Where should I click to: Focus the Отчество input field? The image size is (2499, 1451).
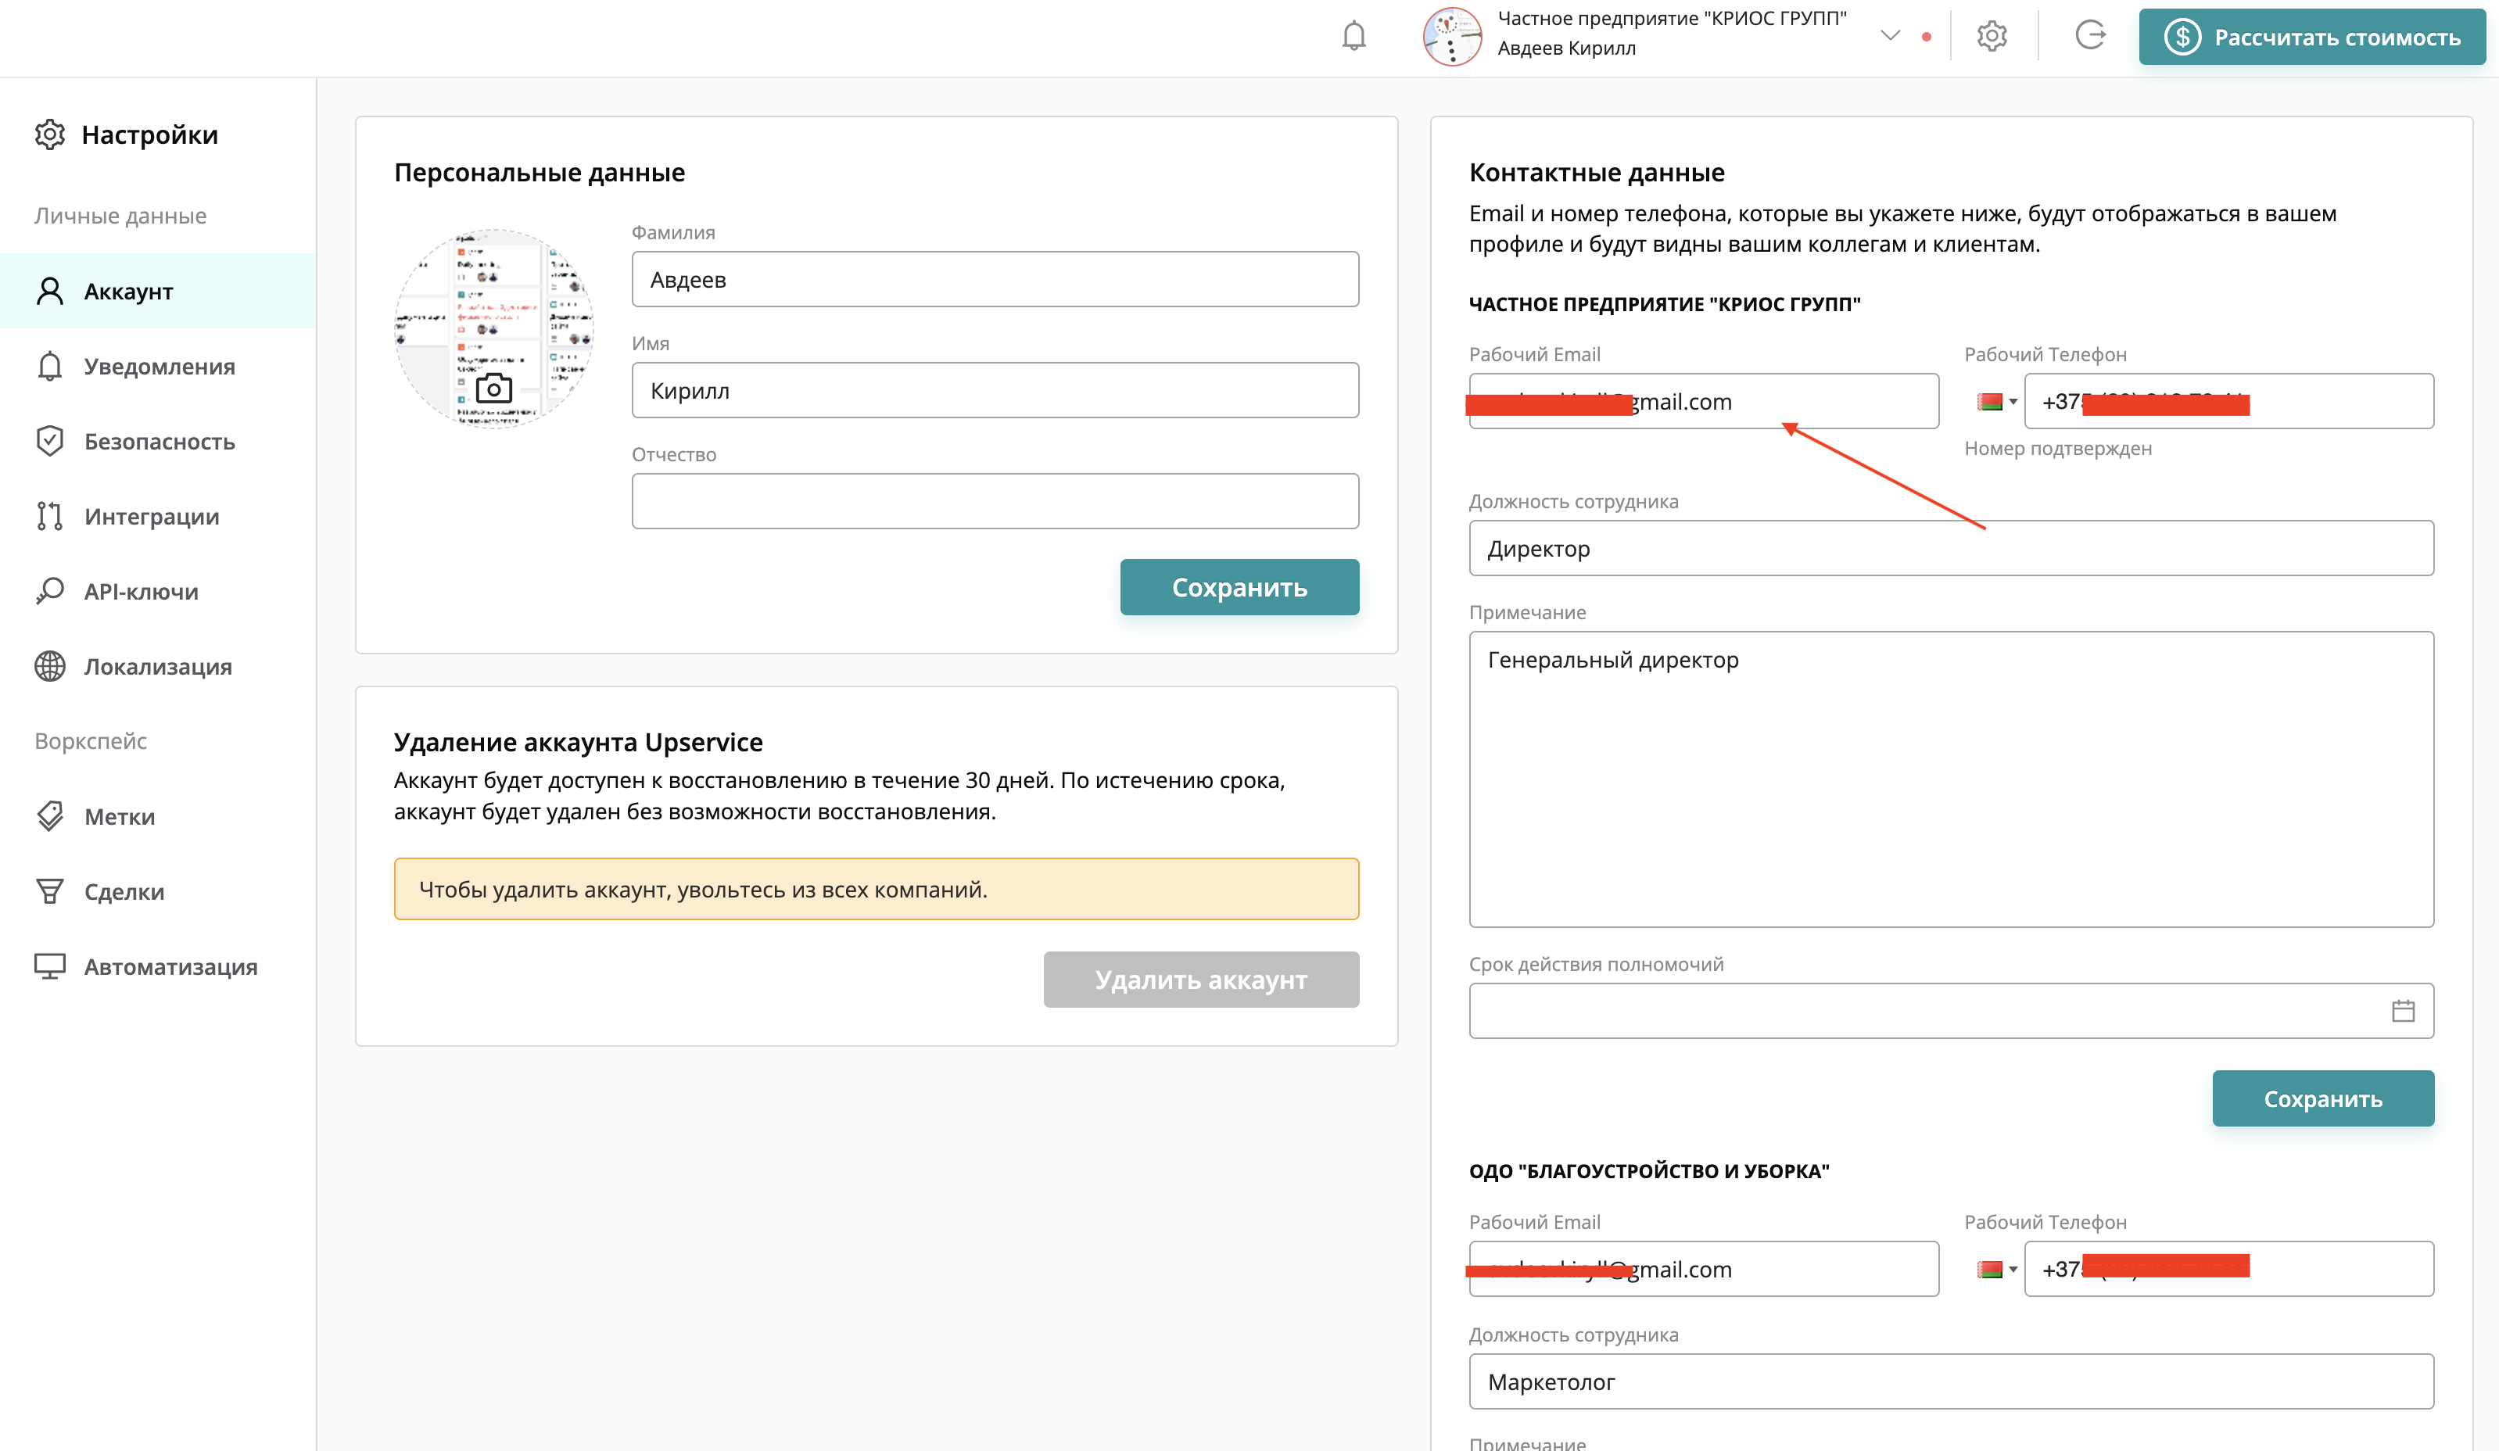[x=995, y=501]
